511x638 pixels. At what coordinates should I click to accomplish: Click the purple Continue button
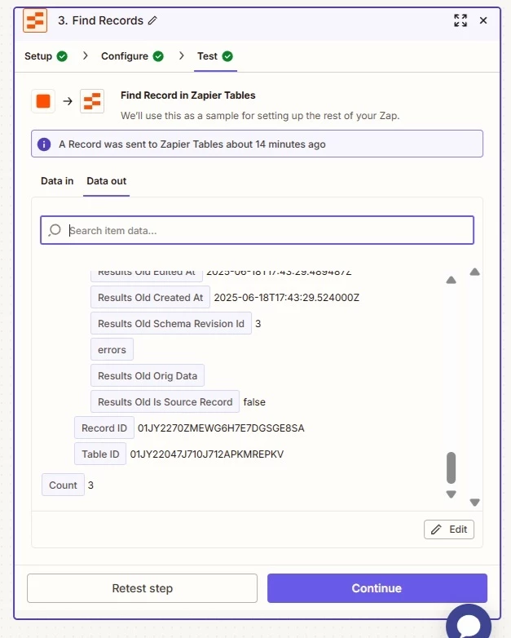point(377,588)
